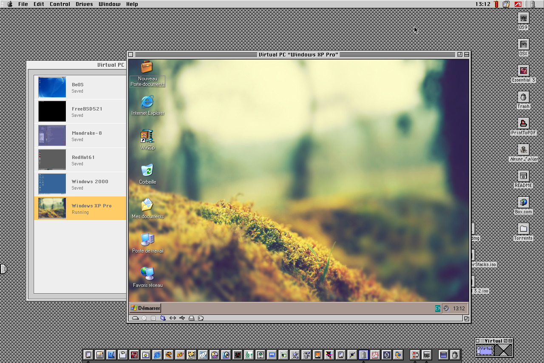Image resolution: width=544 pixels, height=363 pixels.
Task: Click the Virtual floating application switcher tile
Action: [x=485, y=350]
